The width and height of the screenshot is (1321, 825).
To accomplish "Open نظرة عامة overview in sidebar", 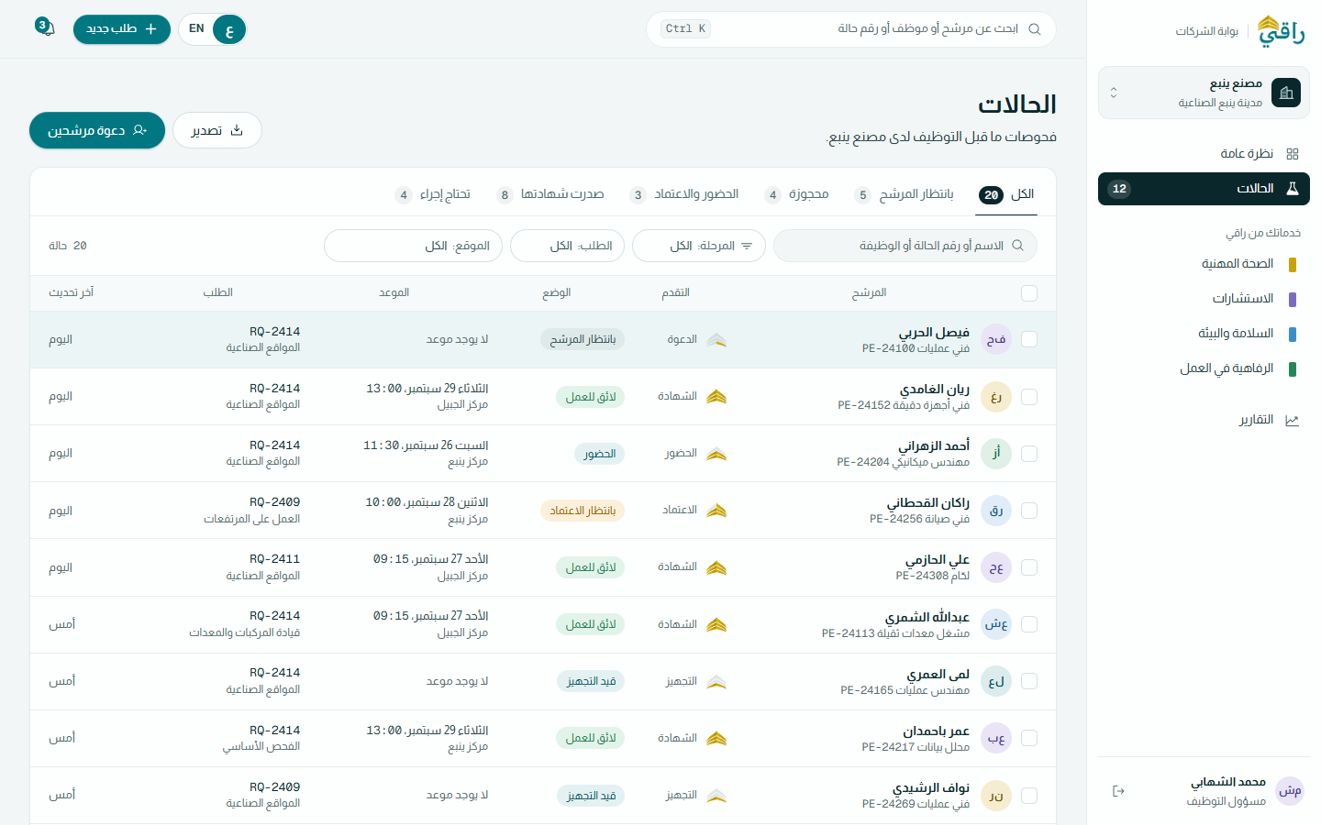I will click(x=1204, y=154).
